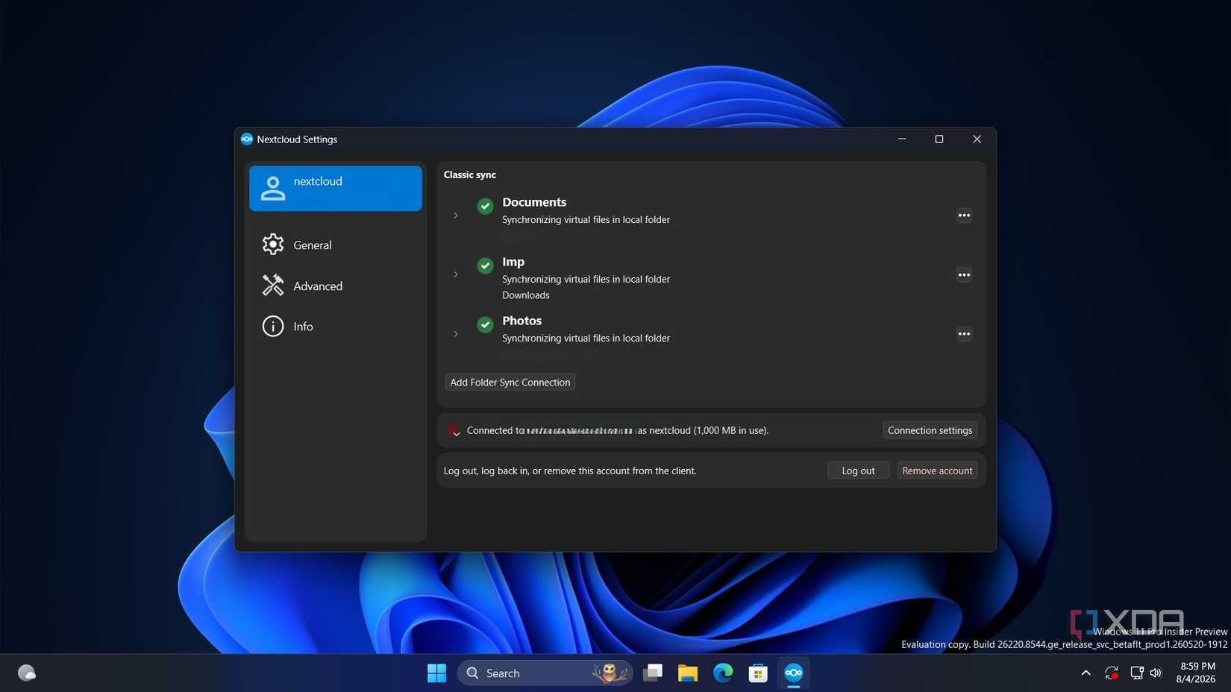Expand the Photos folder sync row

click(456, 334)
